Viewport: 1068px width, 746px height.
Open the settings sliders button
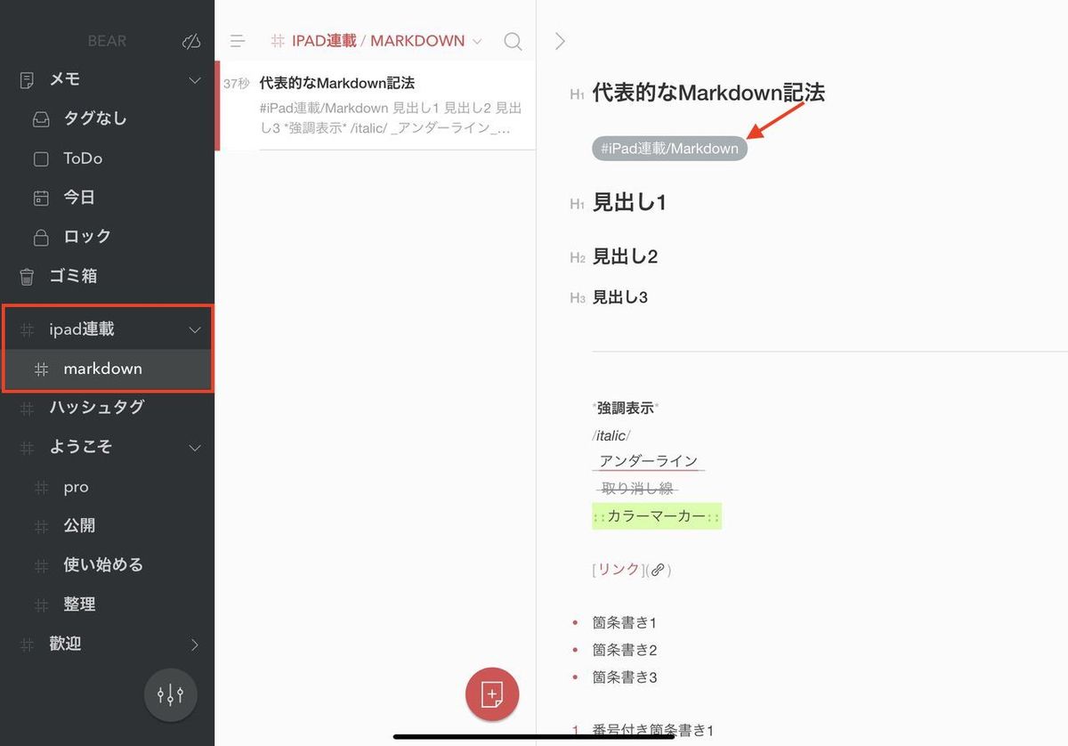click(170, 694)
